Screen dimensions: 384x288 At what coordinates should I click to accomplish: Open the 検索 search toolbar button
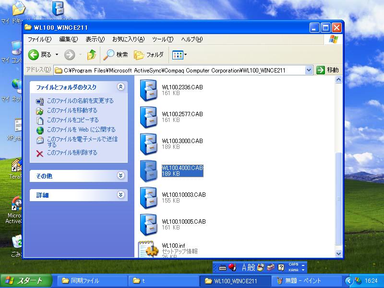[x=115, y=55]
